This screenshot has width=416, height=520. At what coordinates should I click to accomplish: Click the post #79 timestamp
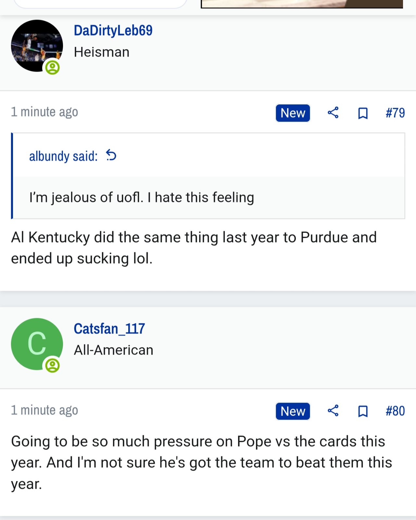(x=44, y=112)
